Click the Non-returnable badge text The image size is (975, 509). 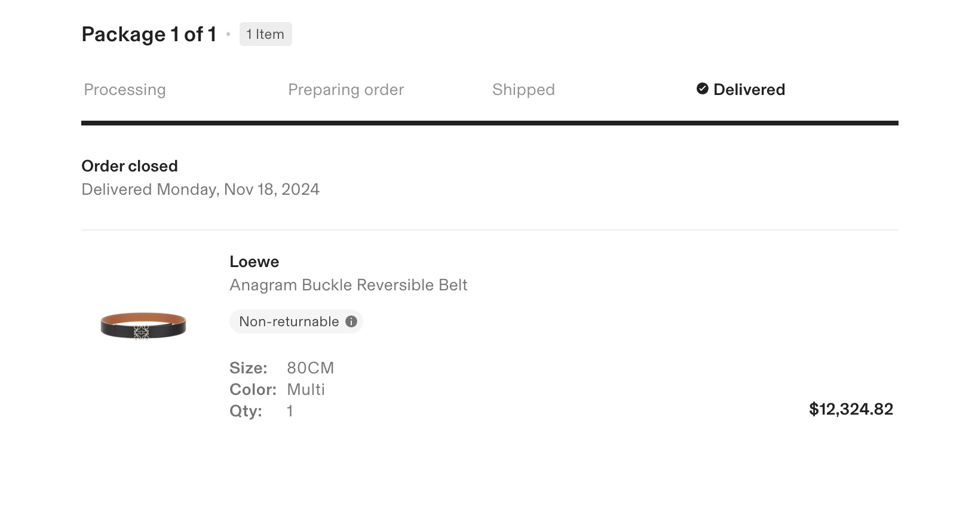289,321
